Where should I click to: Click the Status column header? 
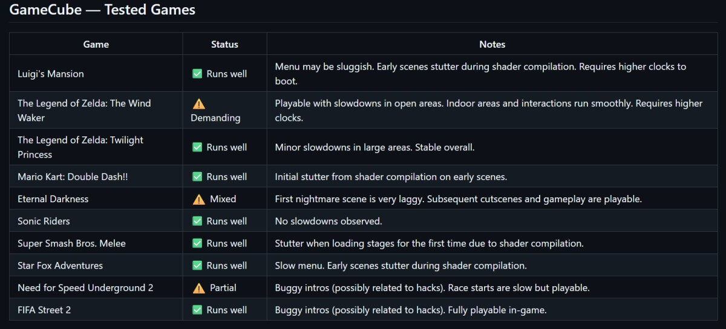coord(224,44)
